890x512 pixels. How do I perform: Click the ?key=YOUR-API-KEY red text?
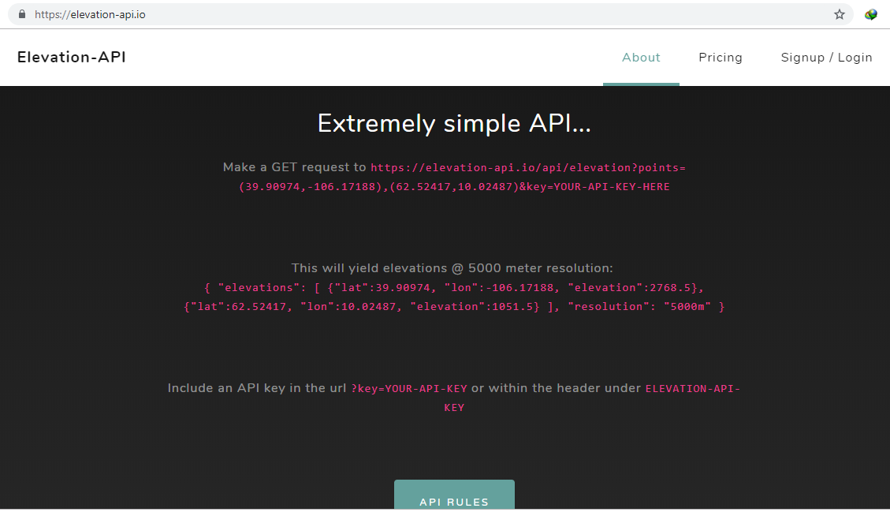[x=408, y=387]
